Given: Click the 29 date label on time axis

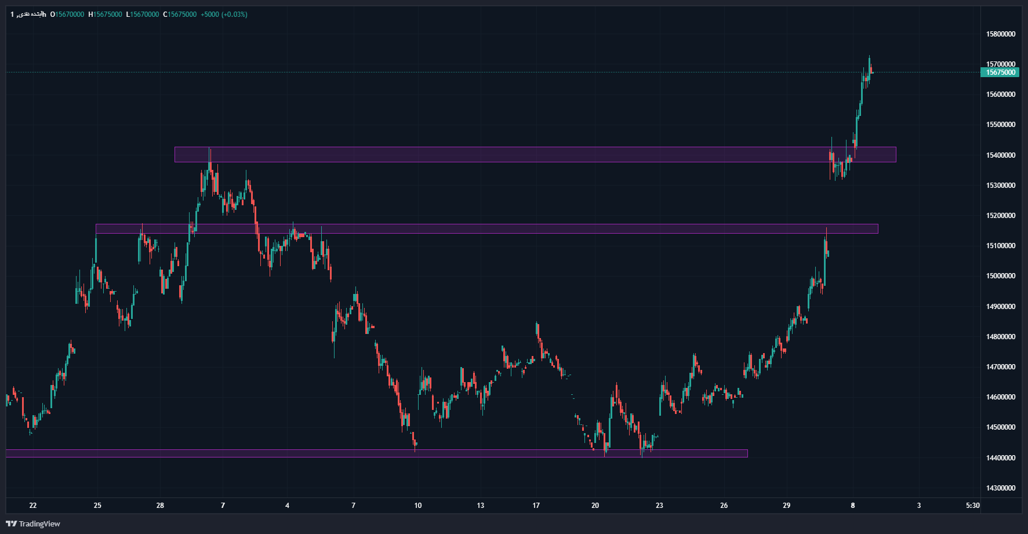Looking at the screenshot, I should pyautogui.click(x=786, y=506).
